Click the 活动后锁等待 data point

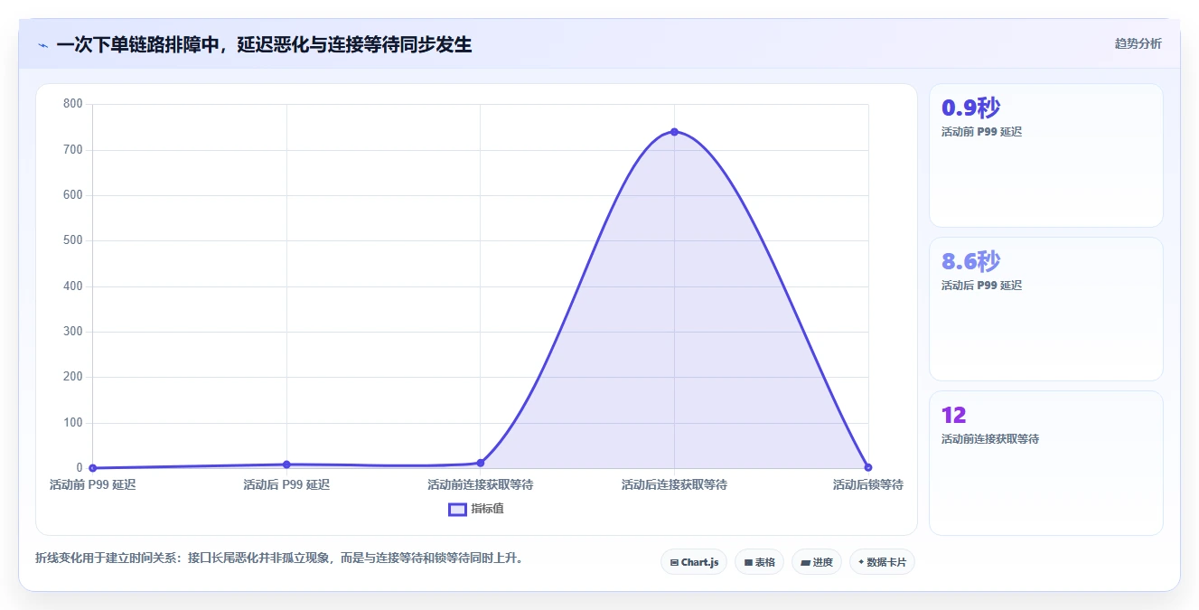(x=868, y=467)
